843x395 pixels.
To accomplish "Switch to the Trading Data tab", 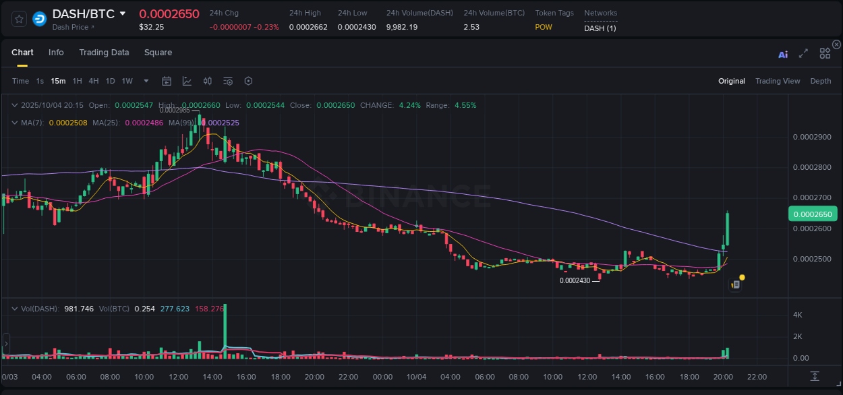I will point(104,52).
